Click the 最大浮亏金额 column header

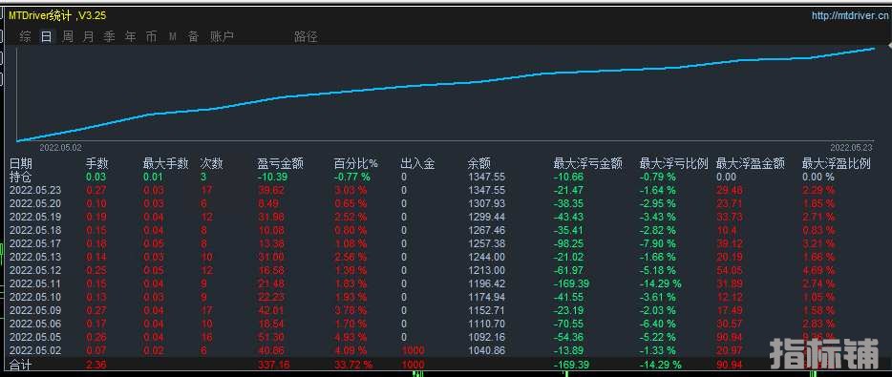tap(587, 164)
